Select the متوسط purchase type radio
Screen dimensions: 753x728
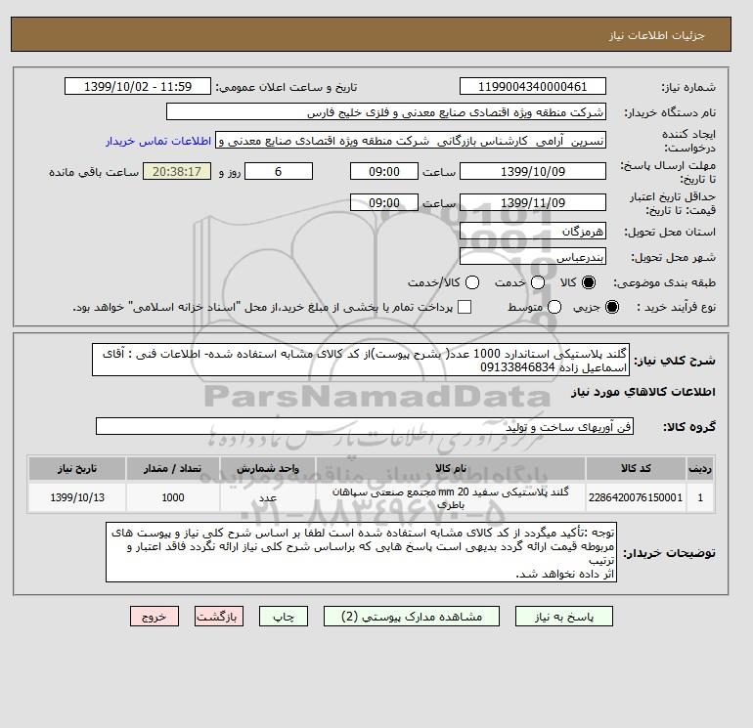coord(554,307)
